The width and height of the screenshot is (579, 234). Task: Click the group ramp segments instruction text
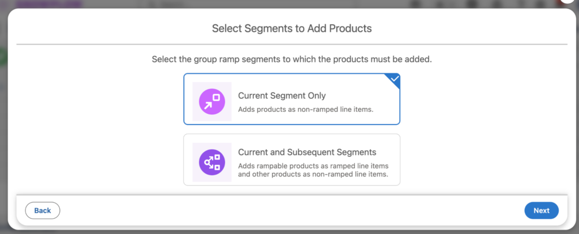tap(292, 59)
